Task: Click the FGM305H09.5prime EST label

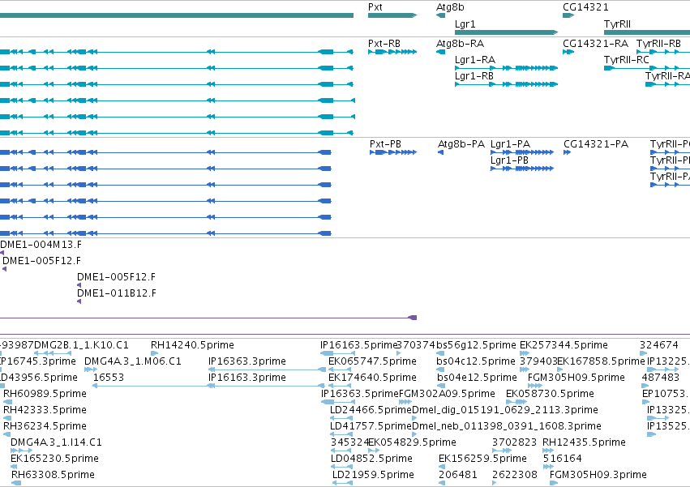Action: 576,378
